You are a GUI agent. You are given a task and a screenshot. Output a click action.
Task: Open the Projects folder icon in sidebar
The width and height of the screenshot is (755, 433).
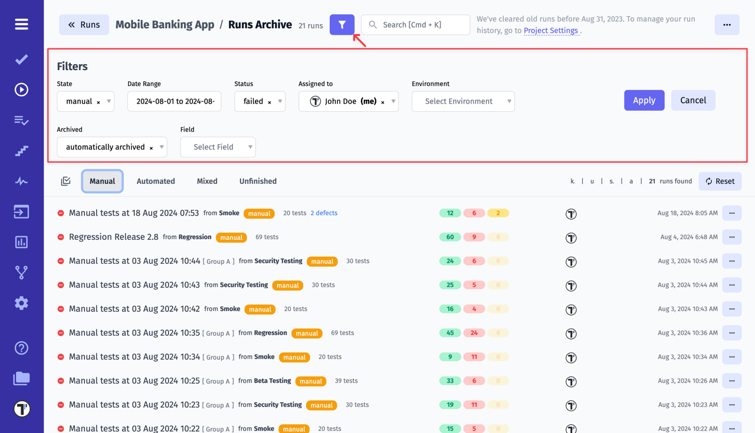(21, 378)
